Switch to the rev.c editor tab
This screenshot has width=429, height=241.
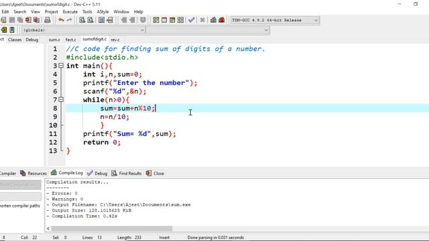point(115,40)
